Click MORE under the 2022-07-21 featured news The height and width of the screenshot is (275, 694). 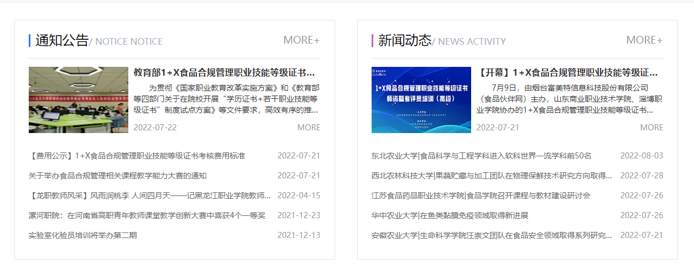coord(651,128)
